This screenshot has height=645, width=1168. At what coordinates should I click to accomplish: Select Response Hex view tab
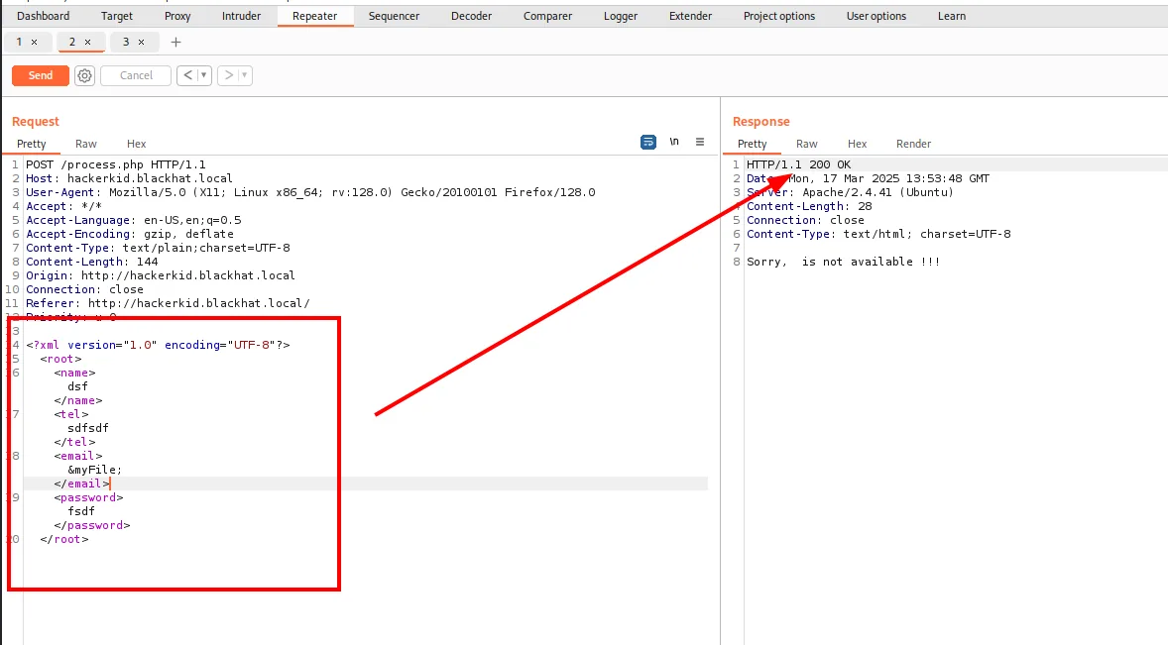tap(858, 144)
